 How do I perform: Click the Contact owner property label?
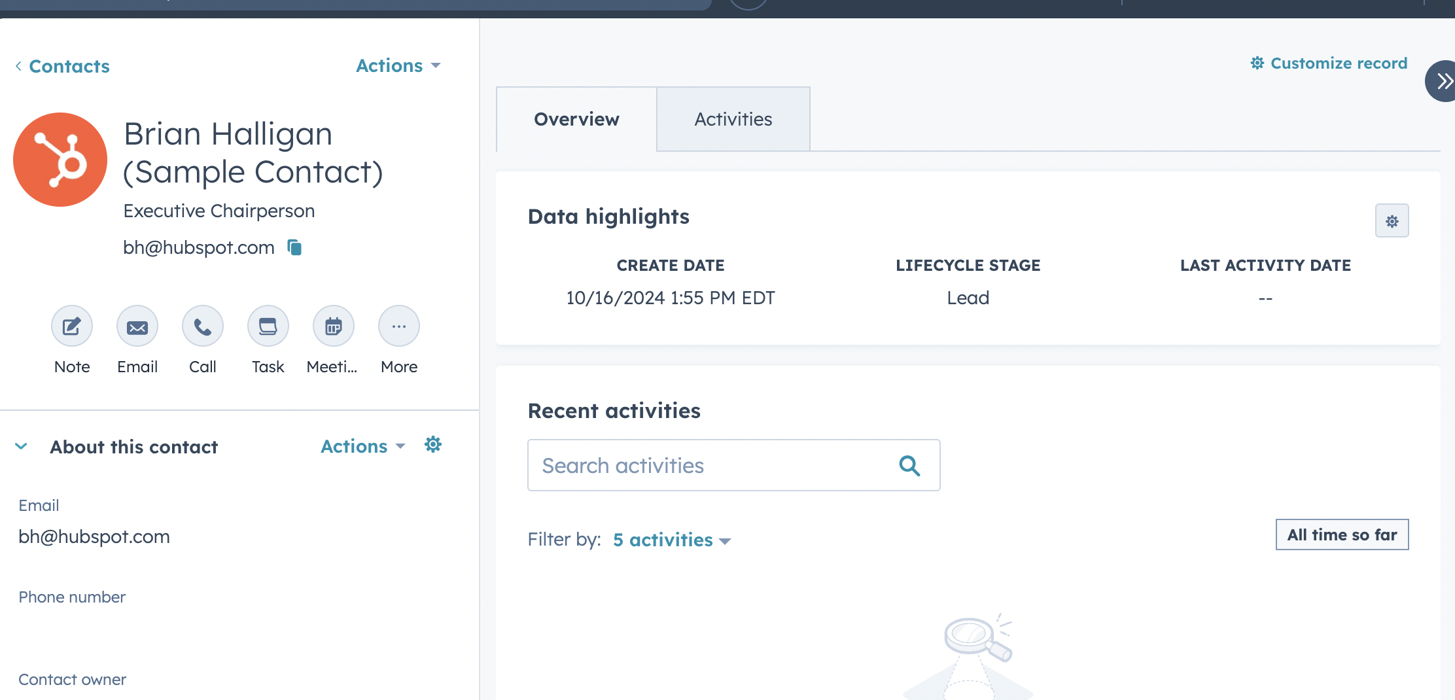(72, 679)
